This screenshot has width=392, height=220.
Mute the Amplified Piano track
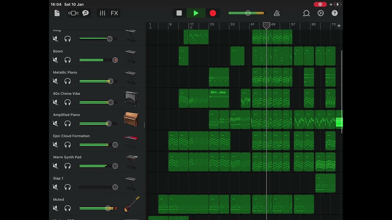pyautogui.click(x=55, y=123)
